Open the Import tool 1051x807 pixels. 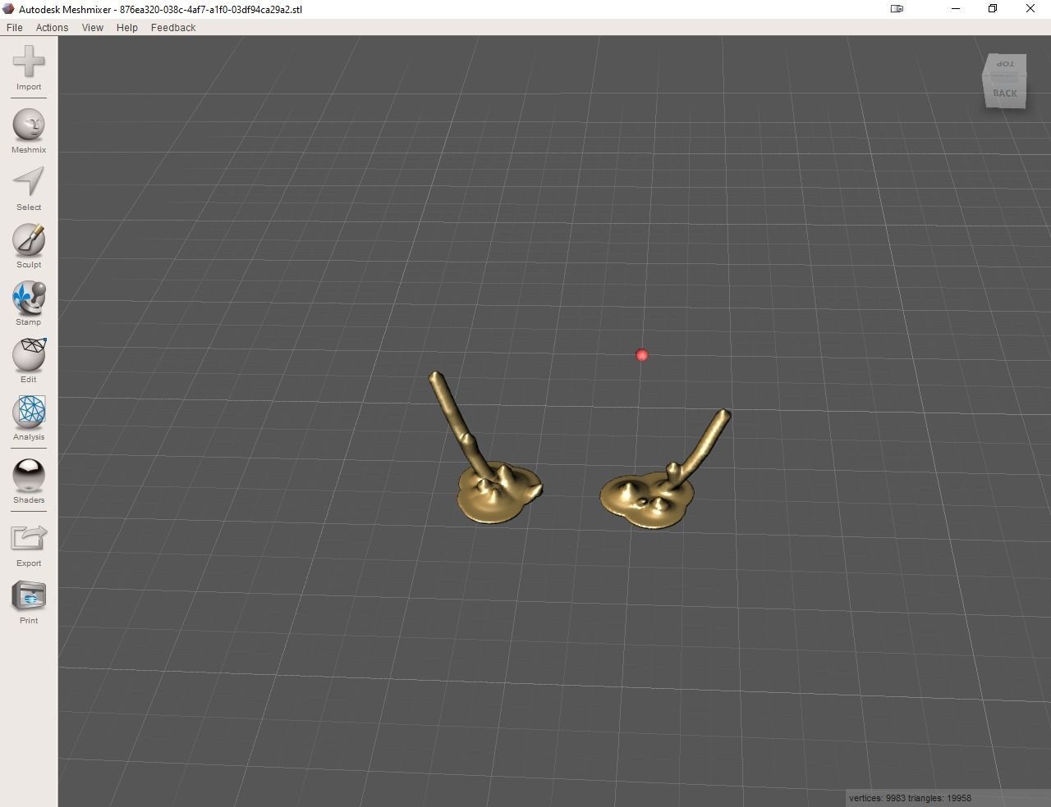tap(29, 68)
